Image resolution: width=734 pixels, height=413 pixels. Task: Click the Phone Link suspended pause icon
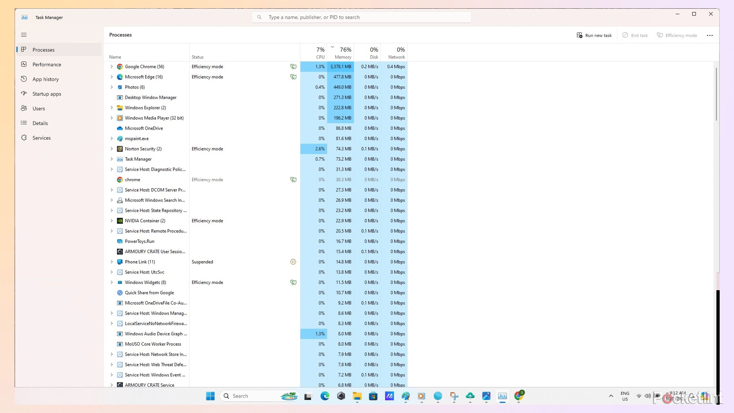(293, 262)
